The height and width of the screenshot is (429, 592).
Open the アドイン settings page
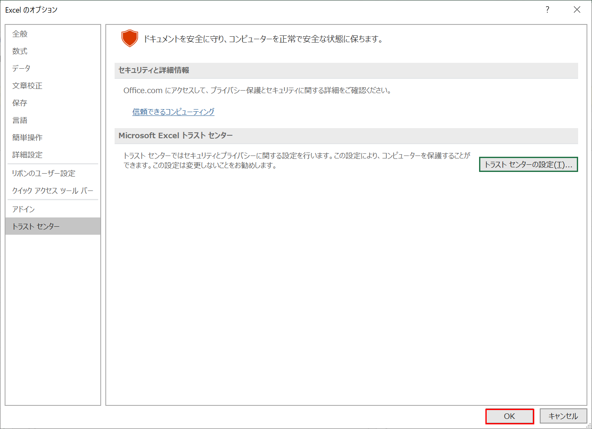point(23,209)
